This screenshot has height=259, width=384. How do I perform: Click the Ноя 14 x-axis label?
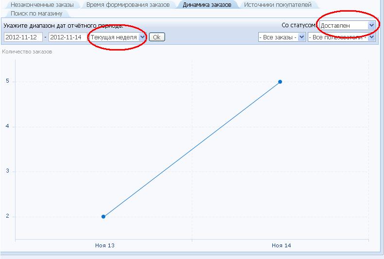(281, 246)
